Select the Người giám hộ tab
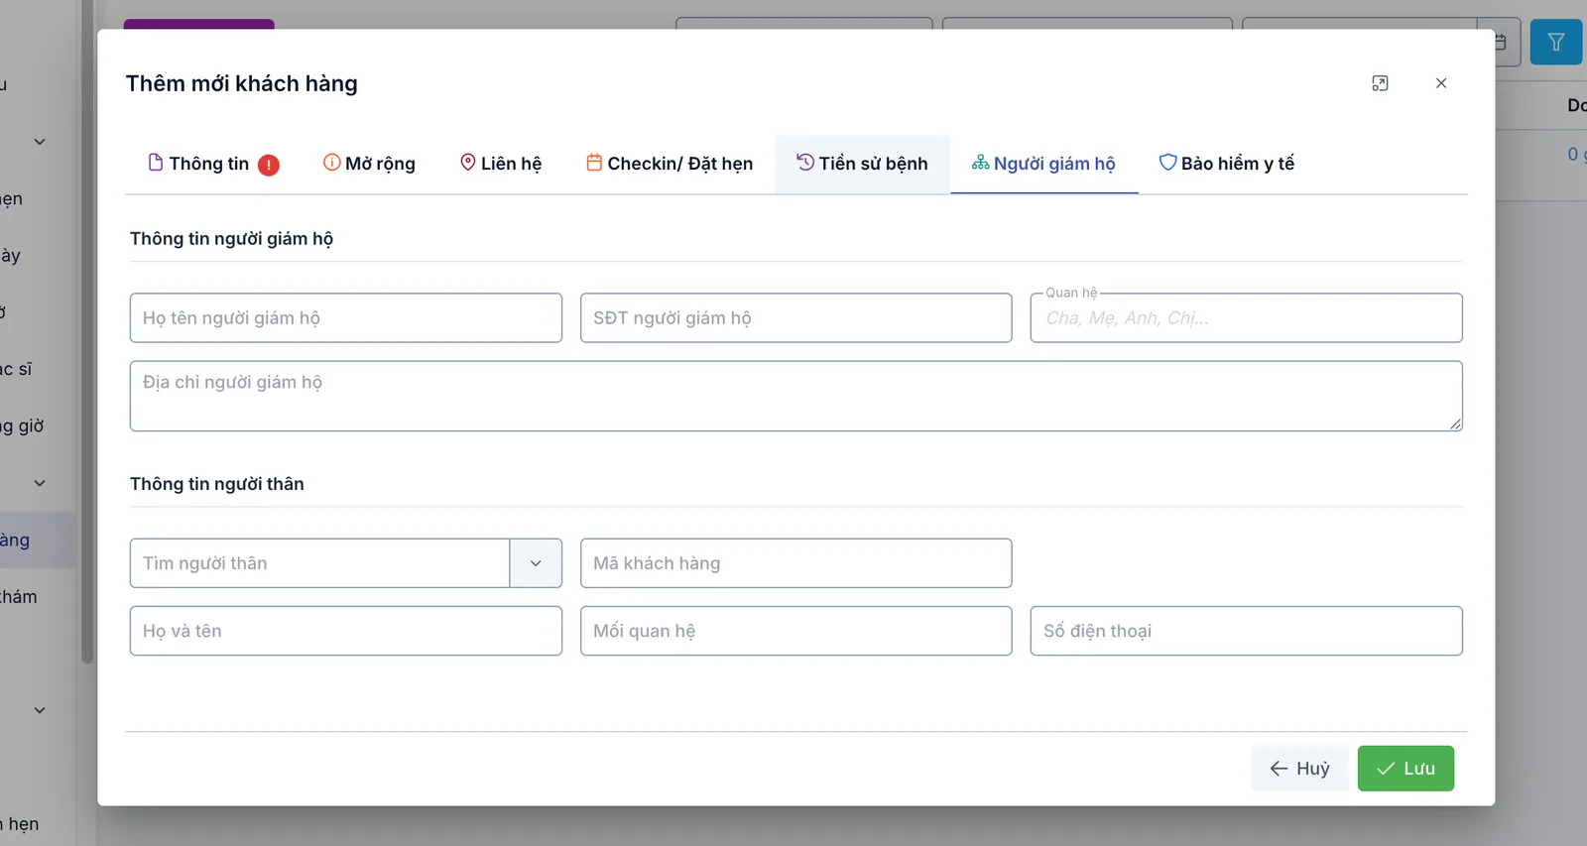 tap(1044, 164)
